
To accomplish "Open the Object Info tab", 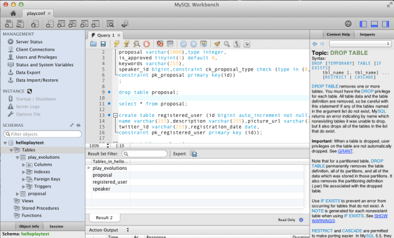I will 29,226.
